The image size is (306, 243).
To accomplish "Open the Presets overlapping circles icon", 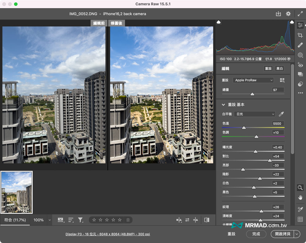I will pyautogui.click(x=300, y=84).
